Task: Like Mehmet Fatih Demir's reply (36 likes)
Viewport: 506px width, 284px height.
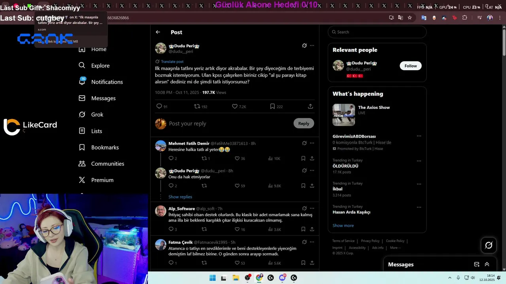Action: coord(237,158)
